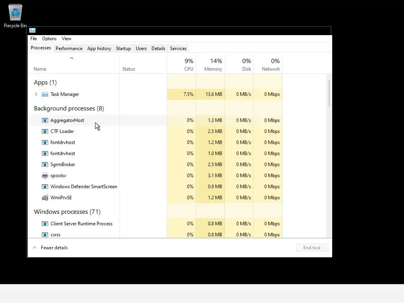Select the SgrmBroker process icon
Screen dimensions: 404x303
tap(45, 165)
